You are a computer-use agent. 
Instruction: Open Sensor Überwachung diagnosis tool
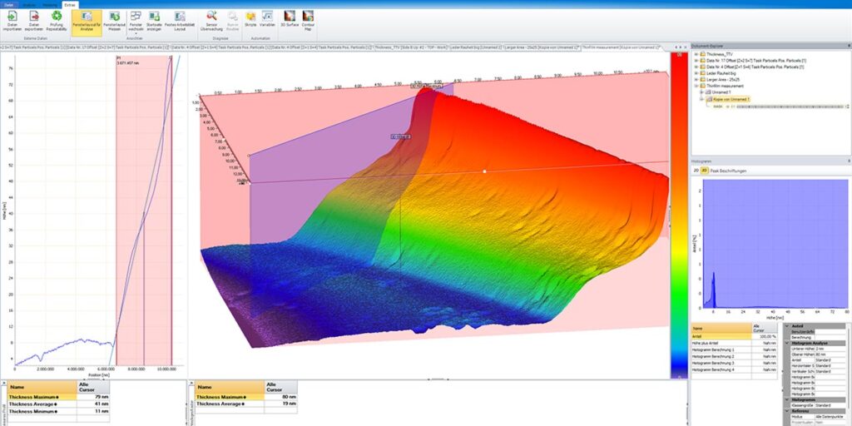[212, 21]
